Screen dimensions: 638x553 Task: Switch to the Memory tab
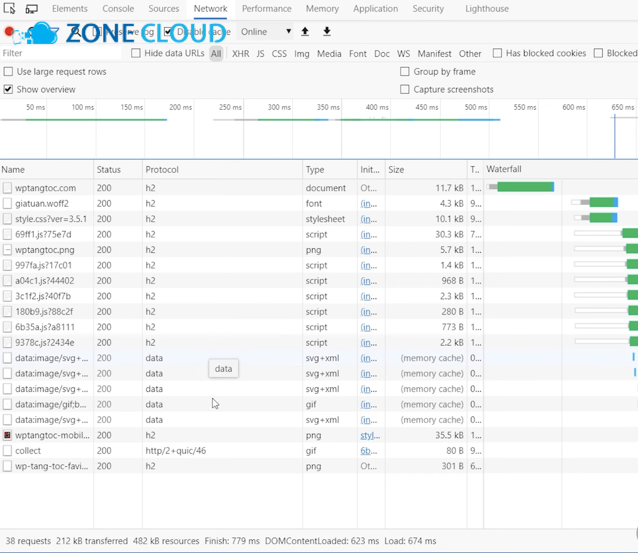[322, 8]
